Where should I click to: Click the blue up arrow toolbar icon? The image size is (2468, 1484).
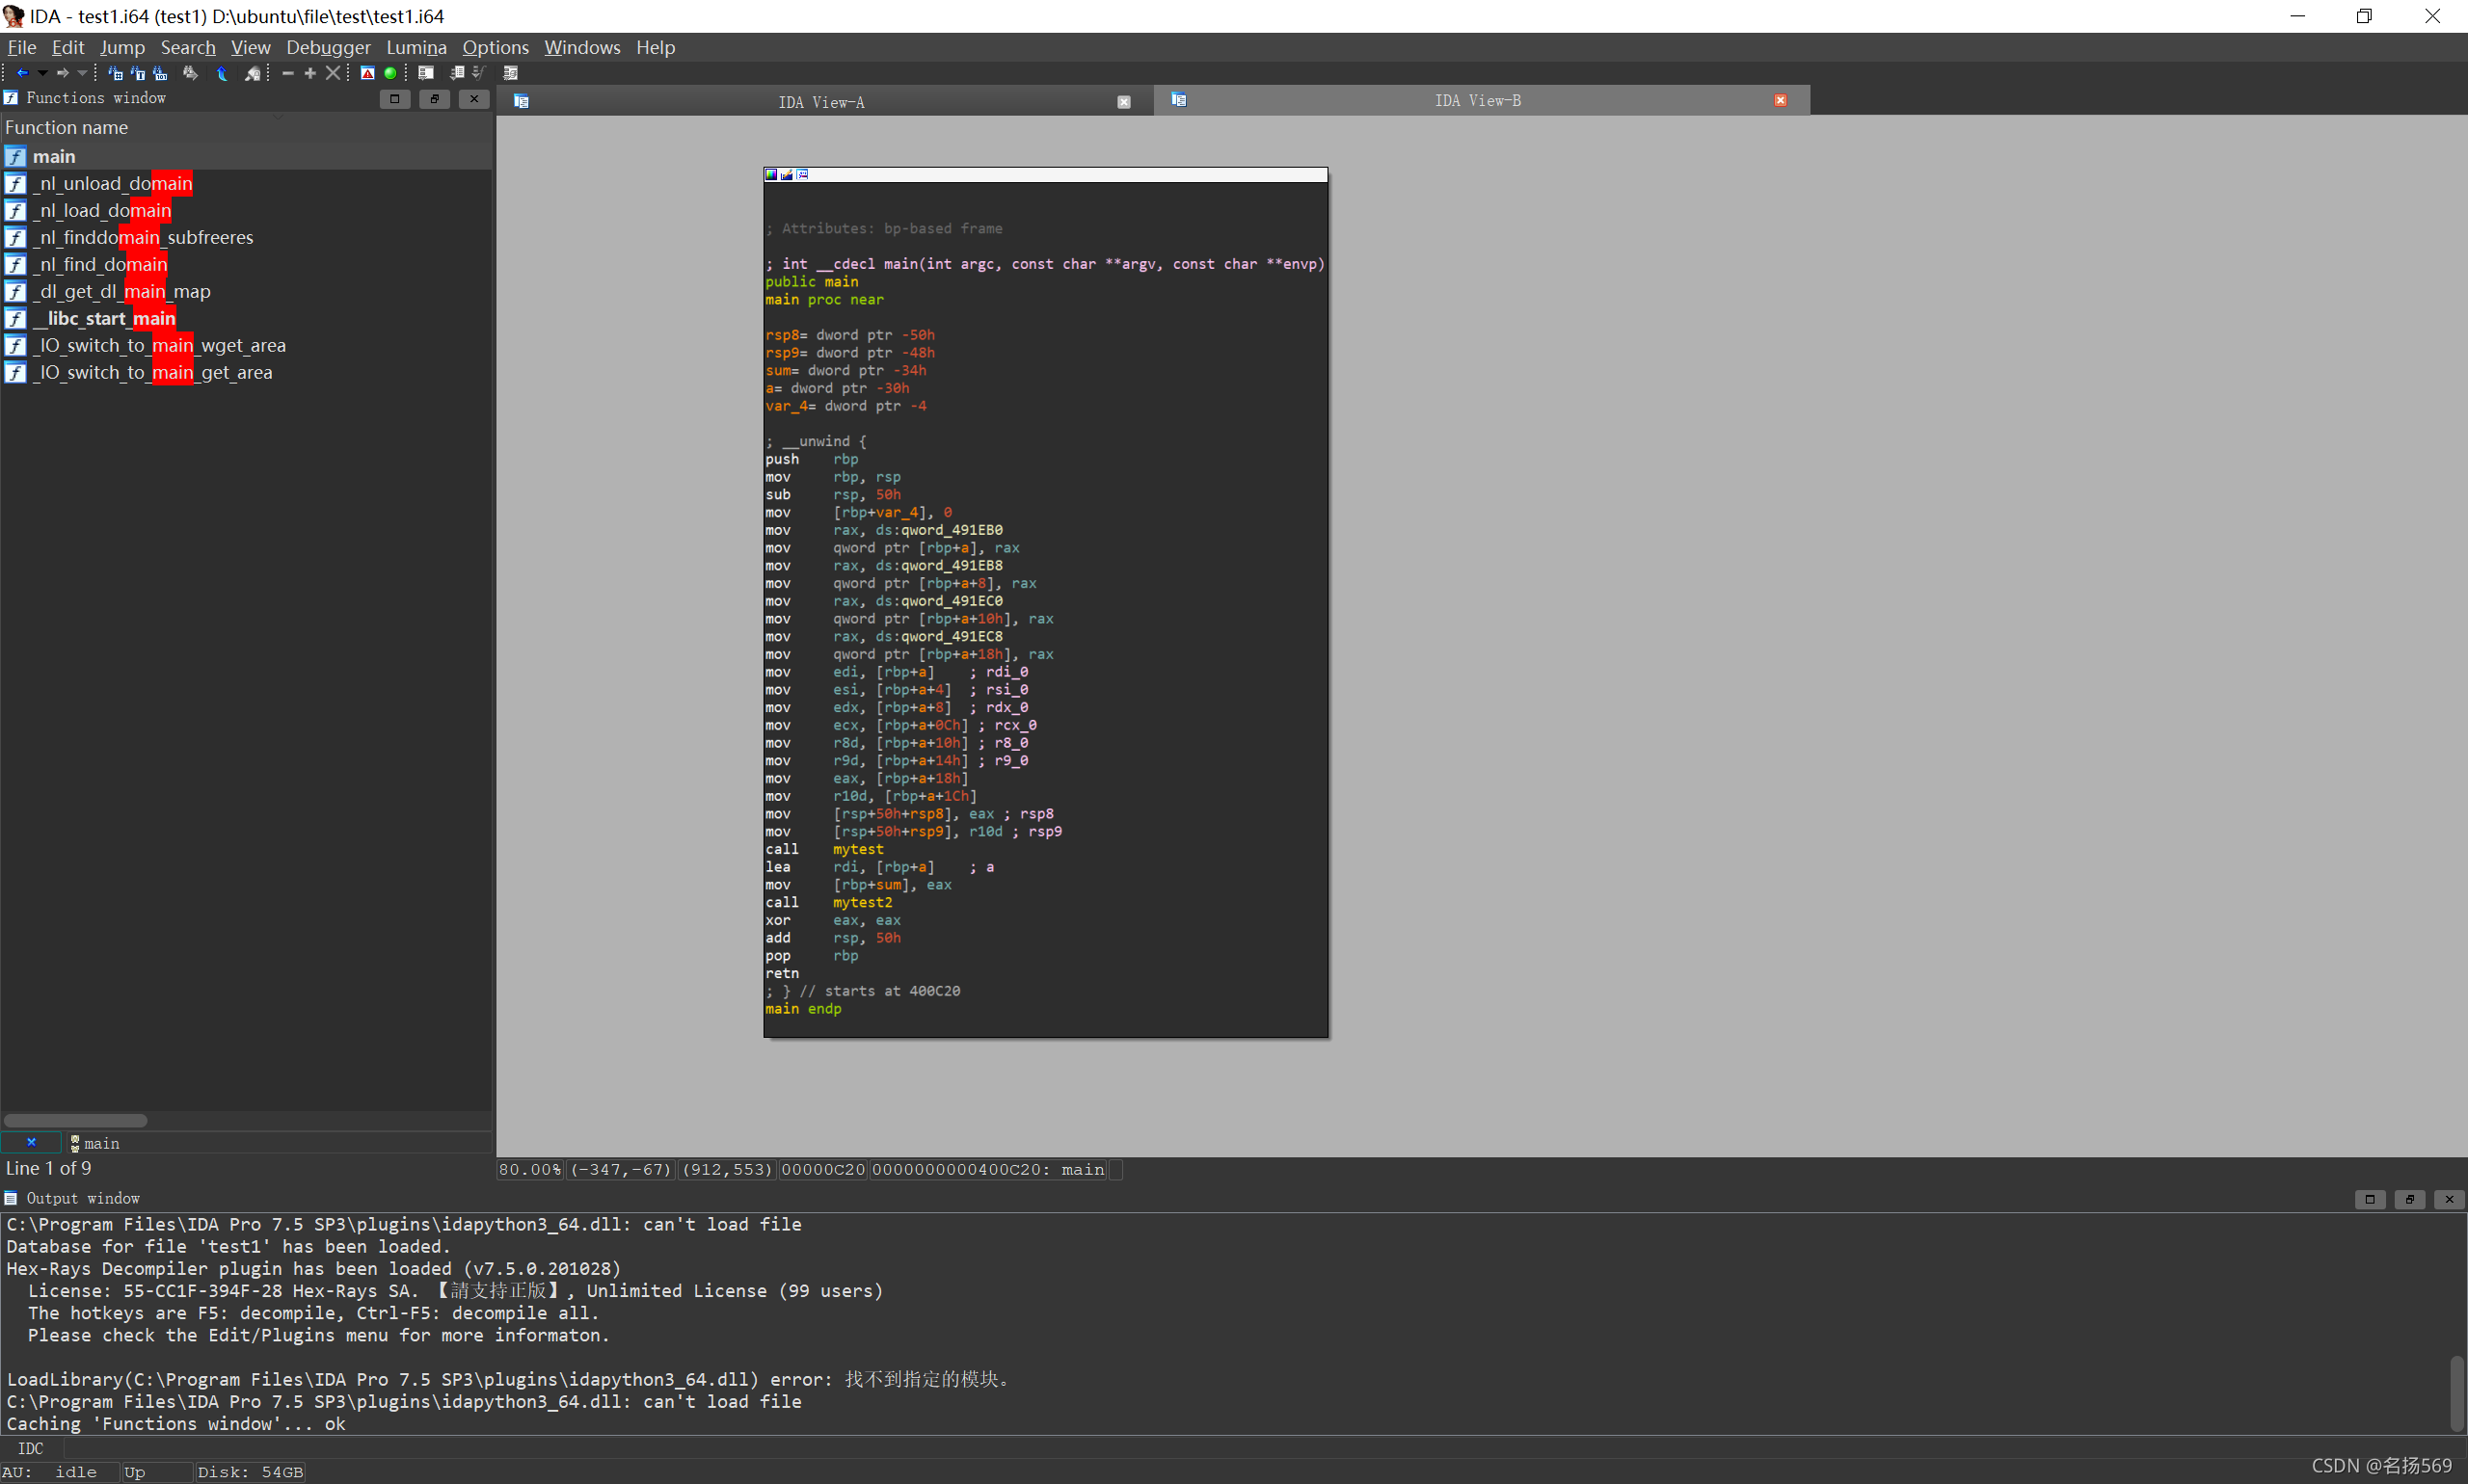tap(222, 73)
